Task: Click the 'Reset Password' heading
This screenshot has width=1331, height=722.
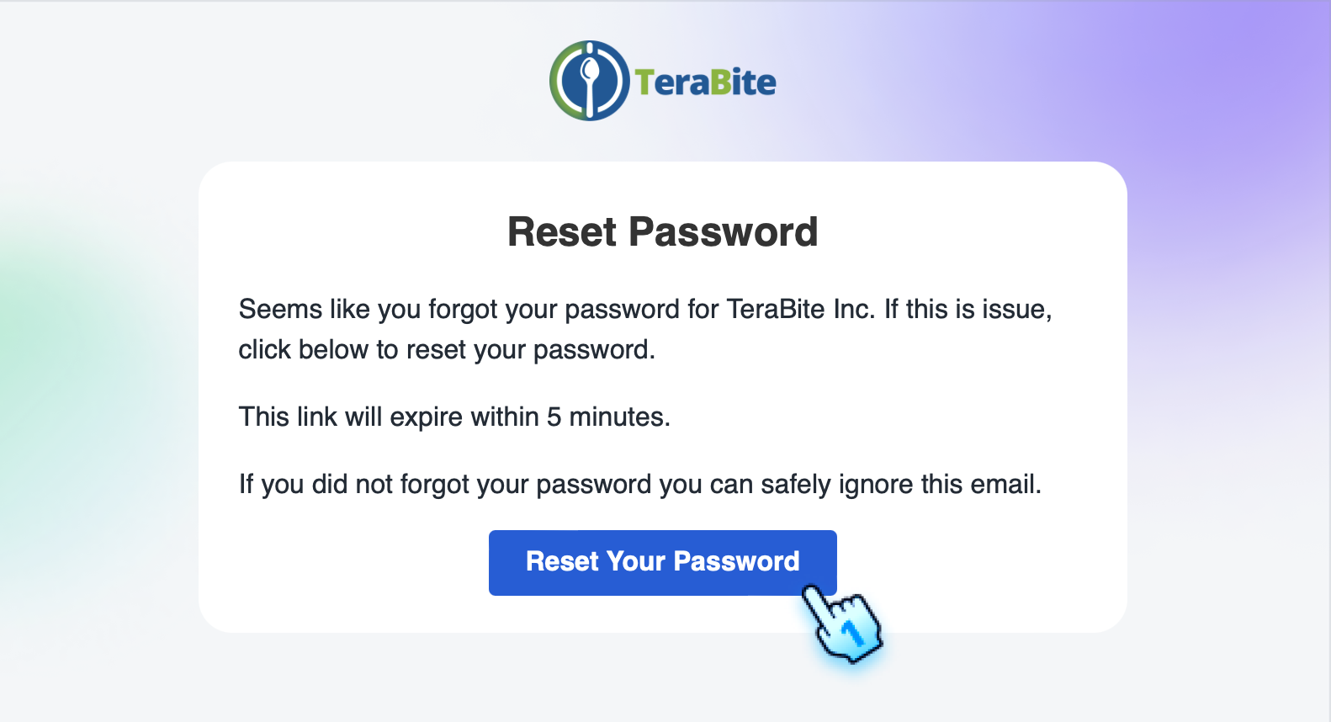Action: [662, 231]
